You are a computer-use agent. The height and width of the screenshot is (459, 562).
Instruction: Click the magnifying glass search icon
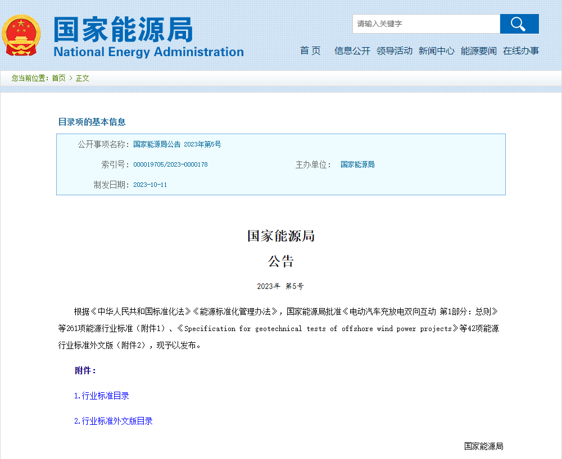tap(518, 24)
